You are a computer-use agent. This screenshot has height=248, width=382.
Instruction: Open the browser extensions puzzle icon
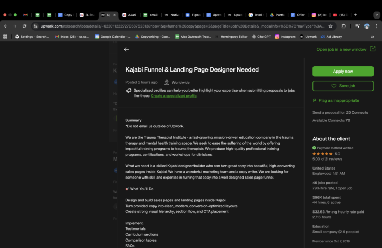(x=344, y=26)
